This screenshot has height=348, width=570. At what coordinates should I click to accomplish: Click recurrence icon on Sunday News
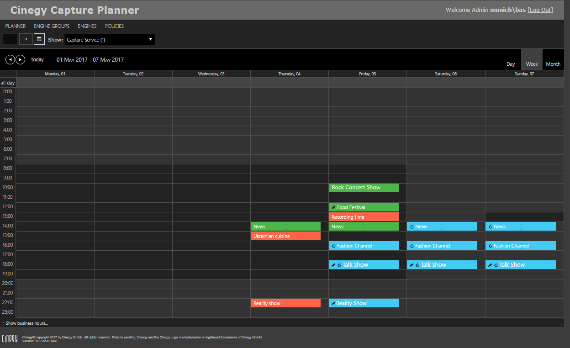pos(491,227)
